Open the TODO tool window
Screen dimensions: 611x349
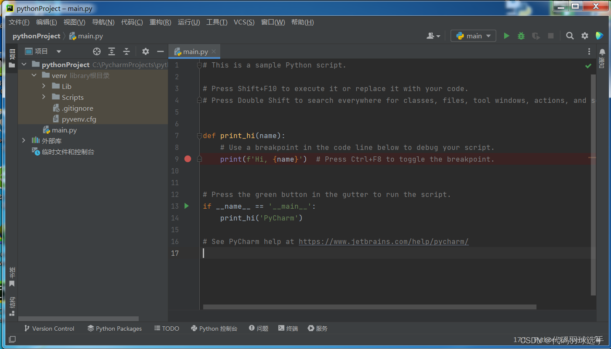pyautogui.click(x=167, y=329)
